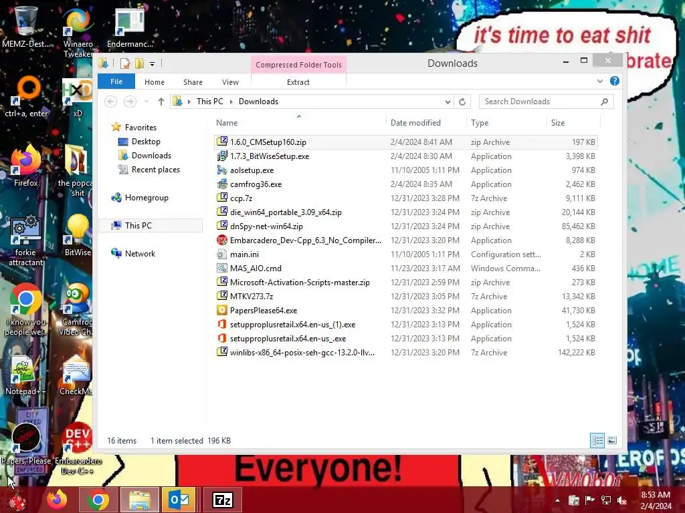Select Homegroup in the navigation pane
The height and width of the screenshot is (513, 685).
point(146,198)
